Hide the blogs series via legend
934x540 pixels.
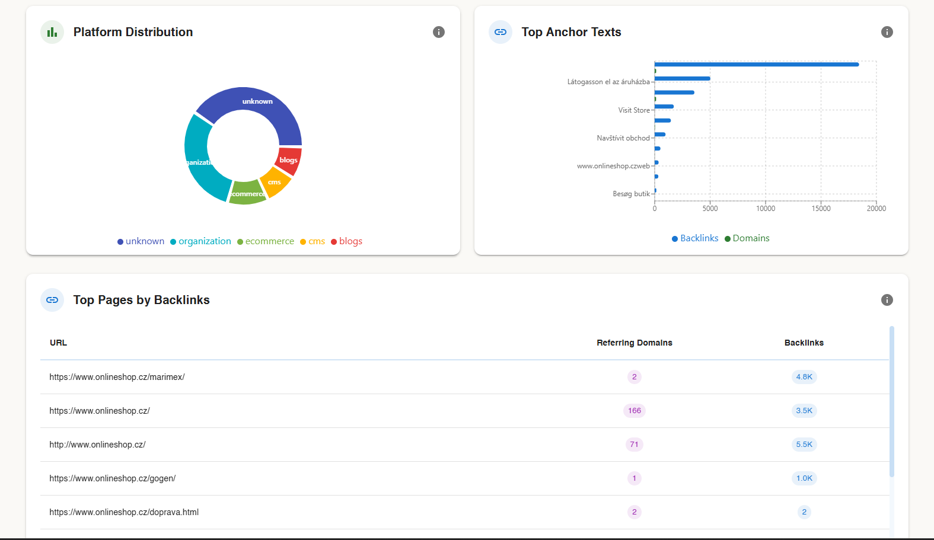347,241
